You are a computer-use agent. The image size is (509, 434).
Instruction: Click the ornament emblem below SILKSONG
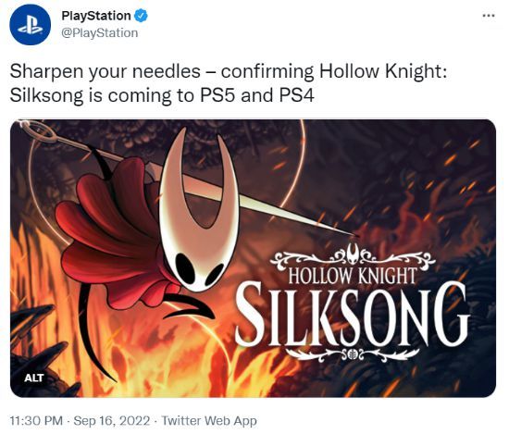pyautogui.click(x=353, y=355)
